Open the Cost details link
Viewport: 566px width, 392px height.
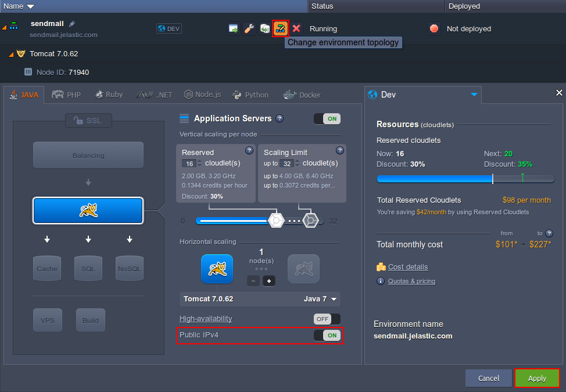click(x=408, y=267)
